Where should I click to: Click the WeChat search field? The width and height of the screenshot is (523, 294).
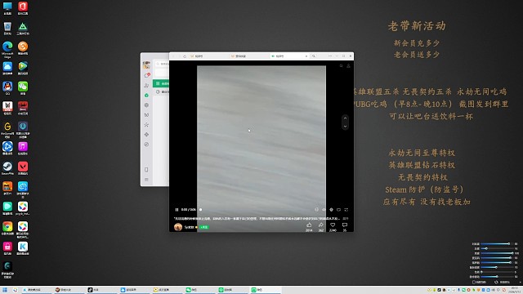[162, 64]
